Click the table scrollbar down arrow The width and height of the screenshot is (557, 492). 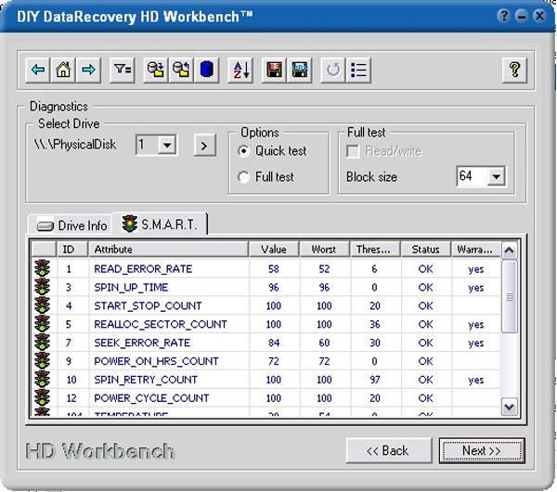tap(509, 408)
